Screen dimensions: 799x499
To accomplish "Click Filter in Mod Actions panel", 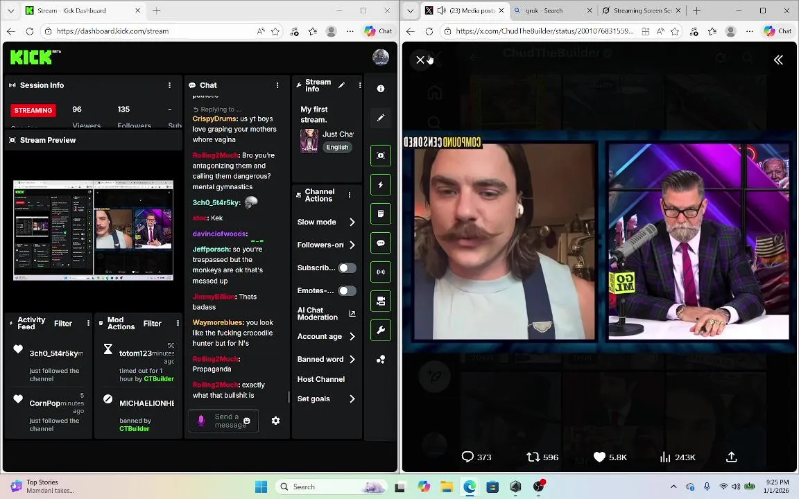I will click(x=153, y=324).
